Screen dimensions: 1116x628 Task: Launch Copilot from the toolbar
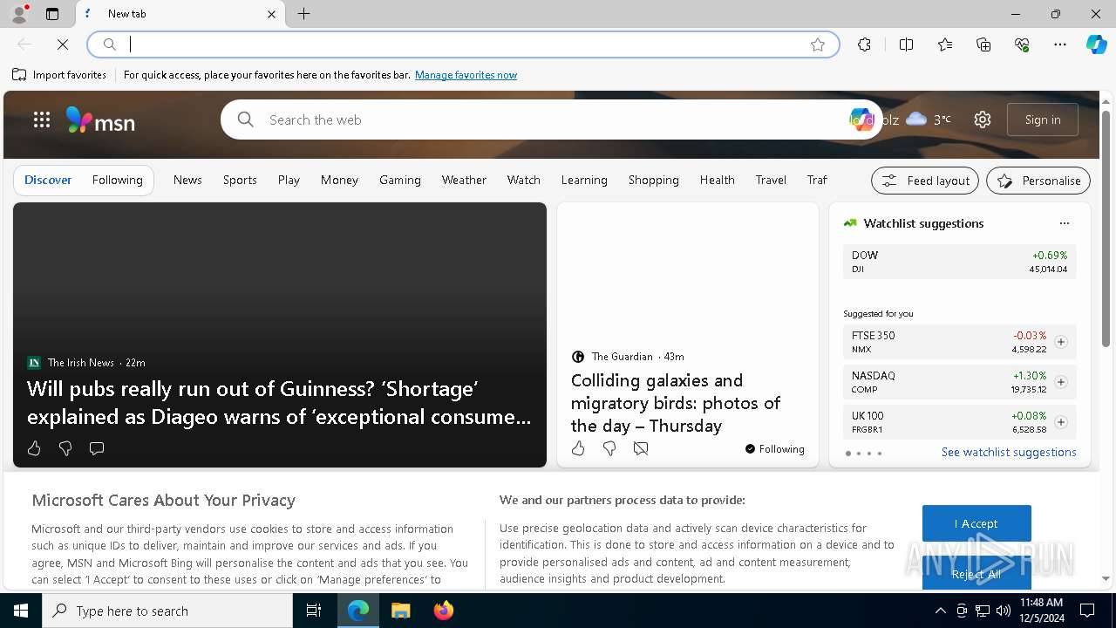(x=1096, y=44)
